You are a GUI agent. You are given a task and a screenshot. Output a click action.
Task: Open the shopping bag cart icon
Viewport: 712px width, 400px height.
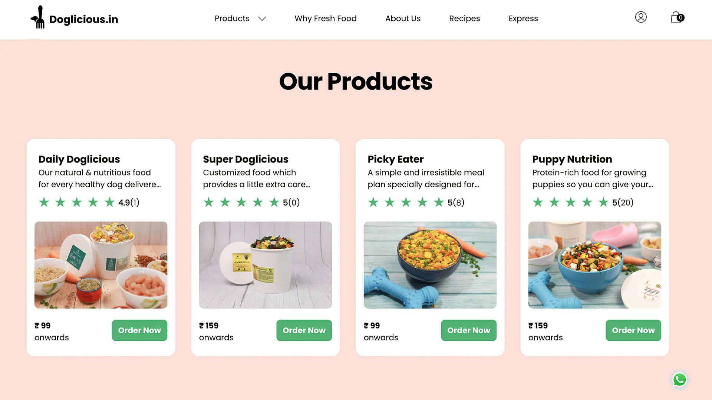677,17
